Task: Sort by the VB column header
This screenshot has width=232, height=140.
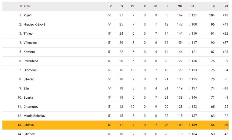Action: pyautogui.click(x=180, y=6)
